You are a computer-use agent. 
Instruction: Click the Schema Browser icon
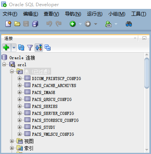(x=39, y=48)
